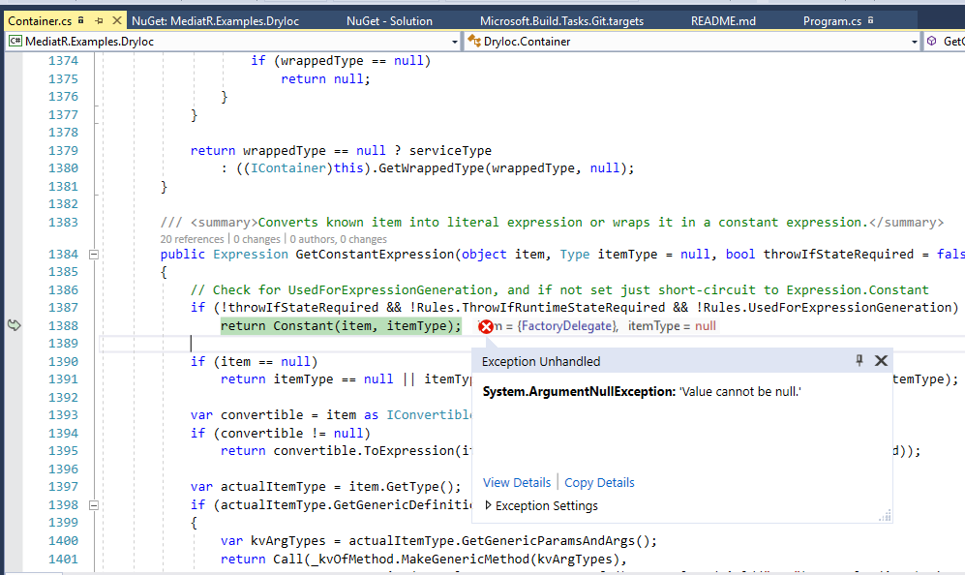Collapse the GetConstantExpression method at line 1384

[x=94, y=254]
